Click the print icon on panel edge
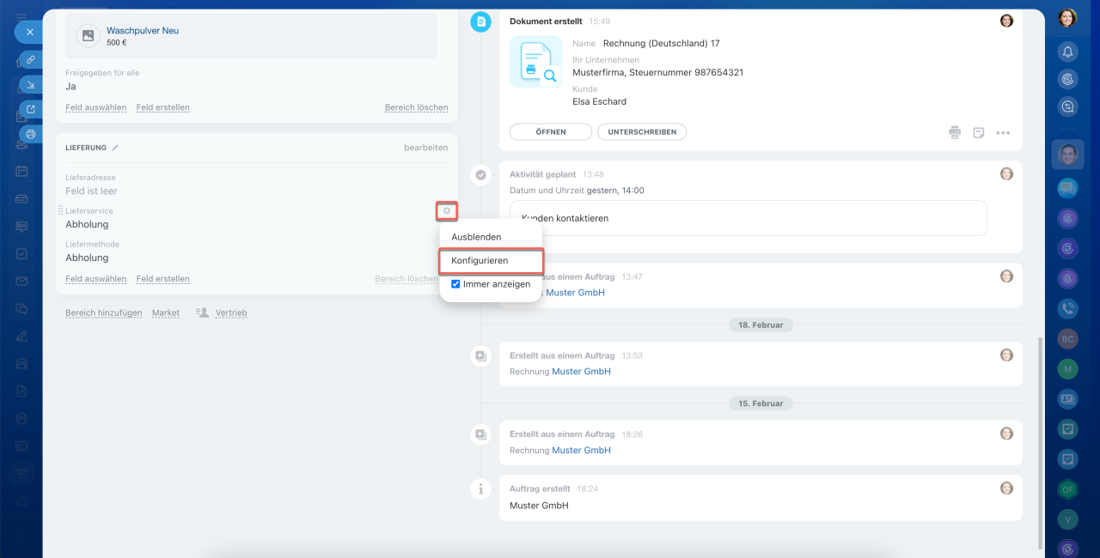 [30, 134]
